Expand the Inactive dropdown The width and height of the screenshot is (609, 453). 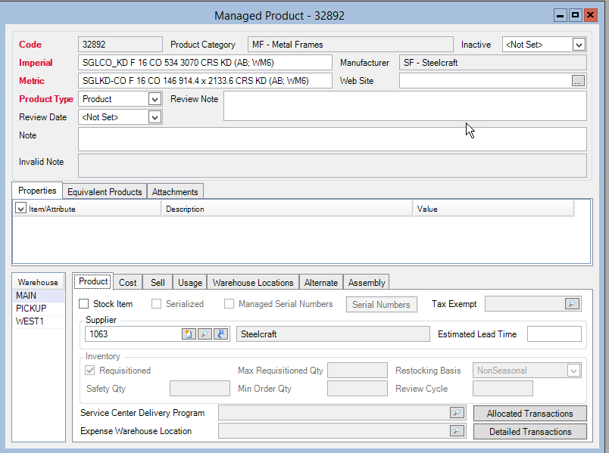click(579, 45)
